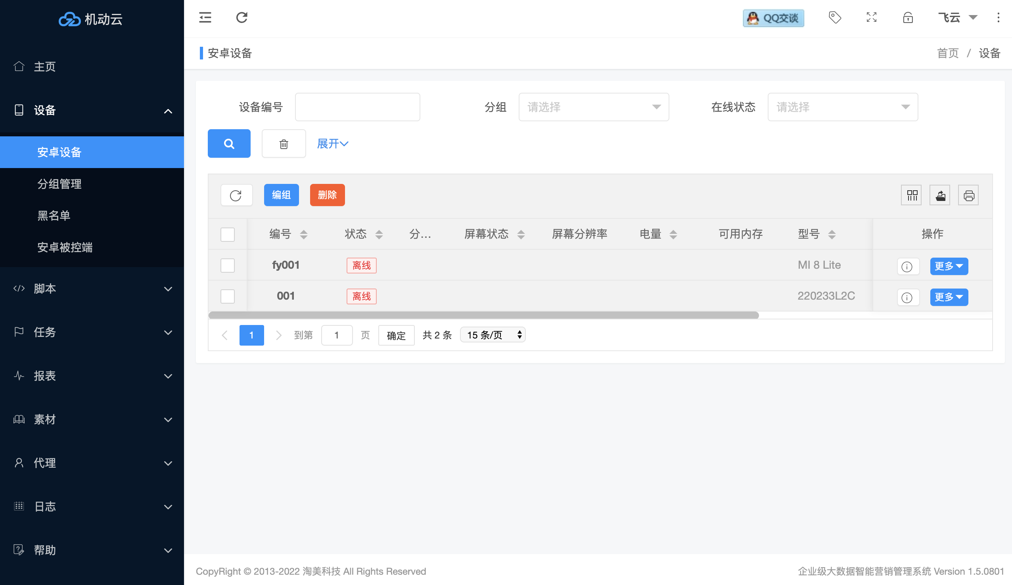The image size is (1012, 585).
Task: Open the column filter grid icon
Action: click(x=911, y=195)
